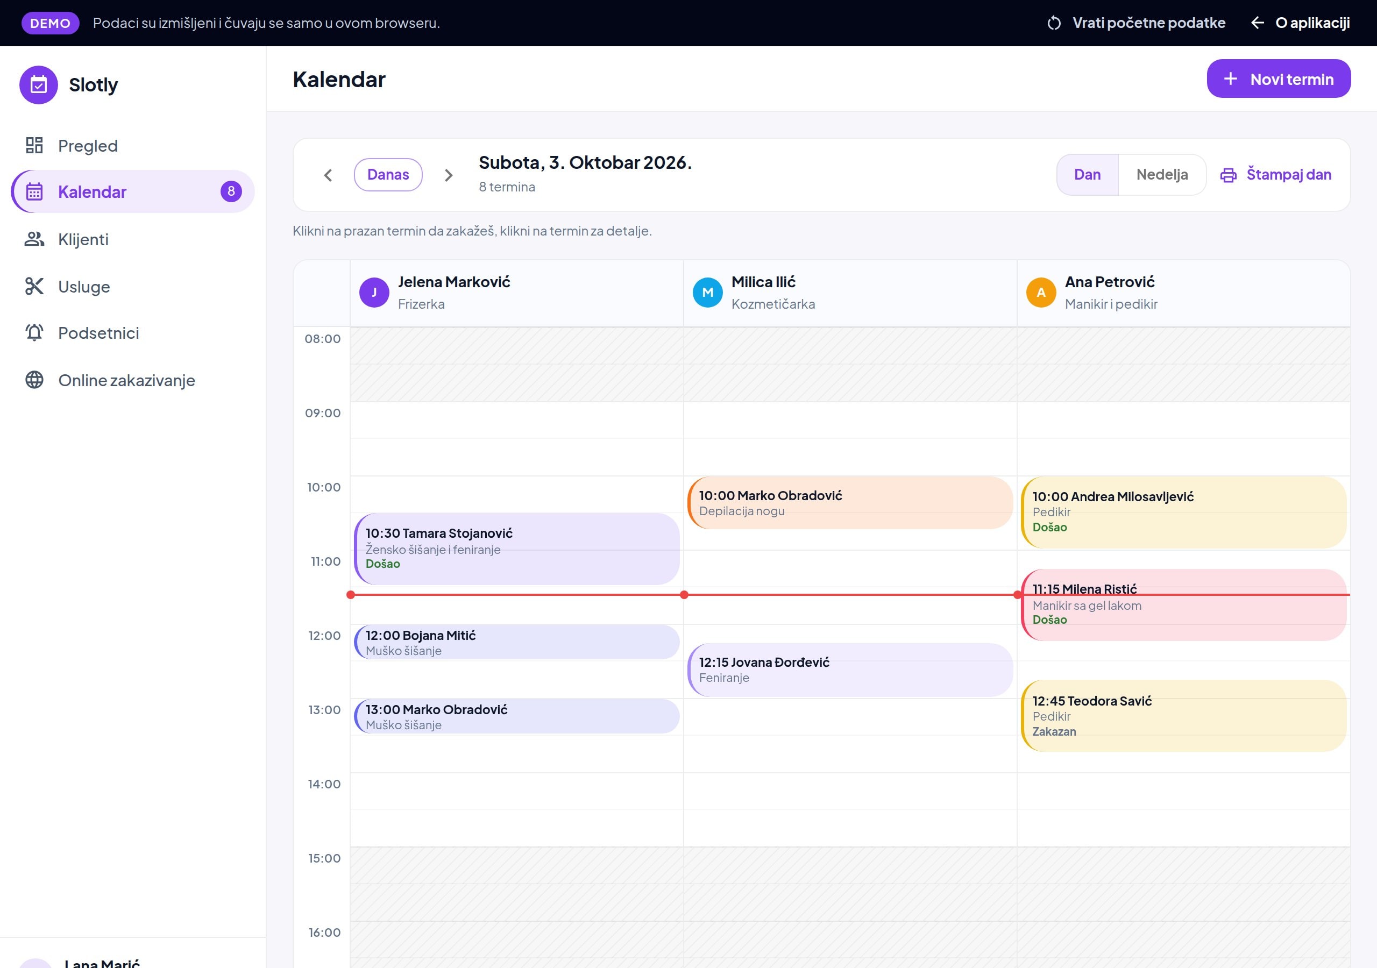Open Online zakazivanje page
1377x968 pixels.
coord(133,380)
